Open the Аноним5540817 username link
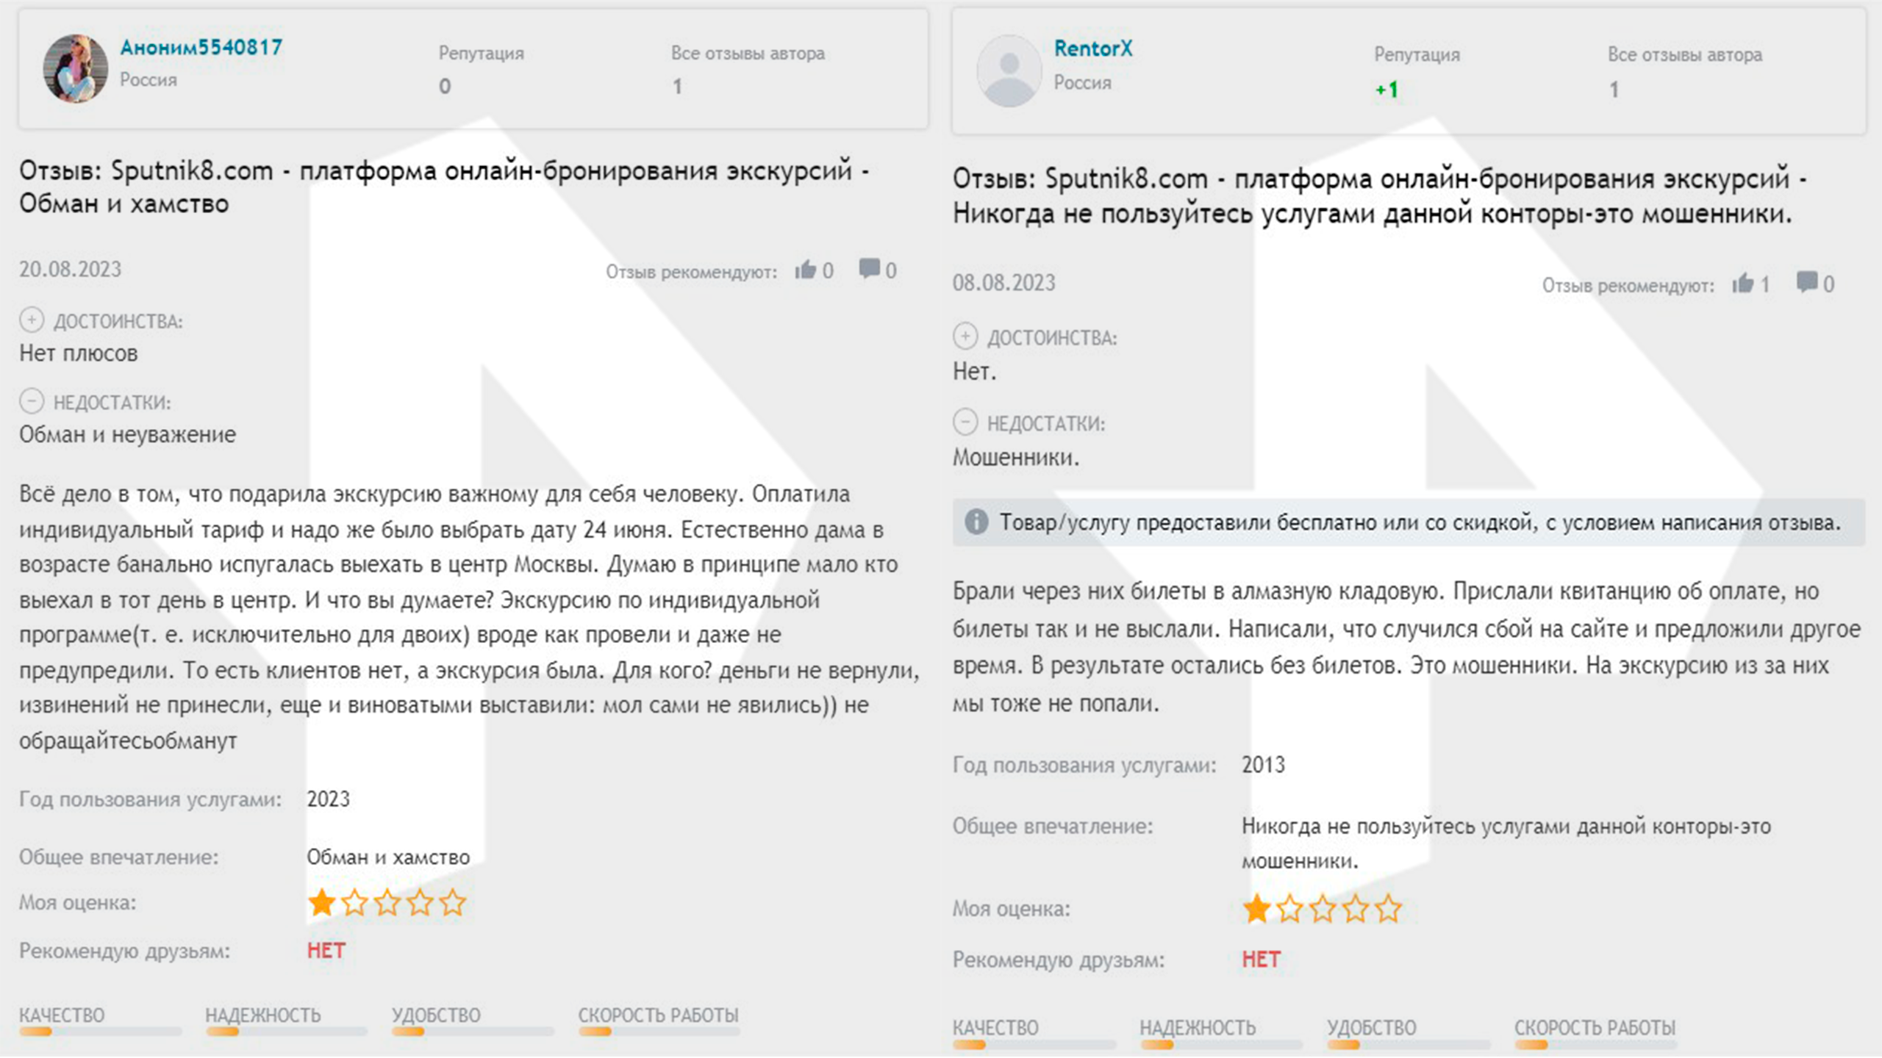 (x=201, y=48)
